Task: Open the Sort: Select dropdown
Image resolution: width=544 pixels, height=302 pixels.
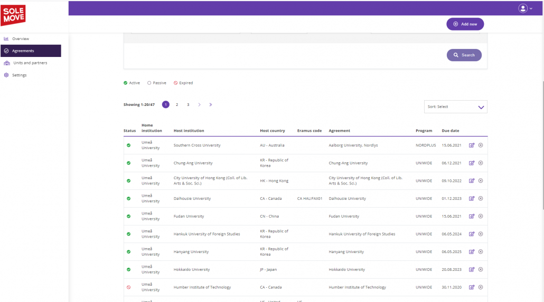Action: (455, 106)
